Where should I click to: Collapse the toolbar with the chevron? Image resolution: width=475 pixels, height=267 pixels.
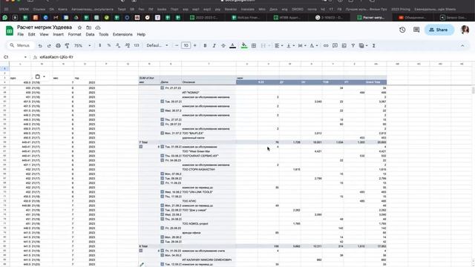pyautogui.click(x=462, y=46)
